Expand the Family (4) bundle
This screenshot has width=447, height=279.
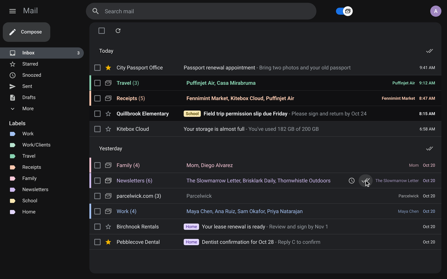(x=265, y=165)
